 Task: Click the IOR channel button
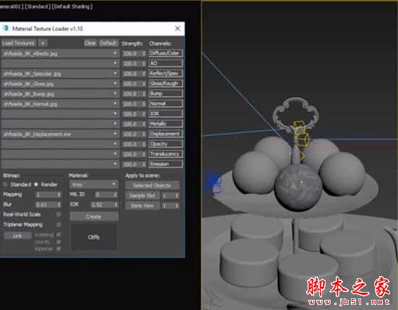(165, 113)
